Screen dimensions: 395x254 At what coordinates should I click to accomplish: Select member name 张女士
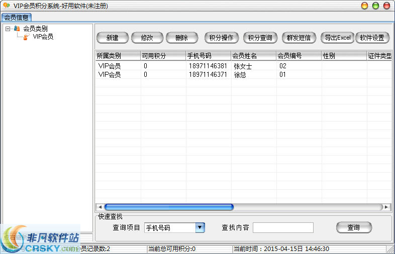click(x=243, y=66)
